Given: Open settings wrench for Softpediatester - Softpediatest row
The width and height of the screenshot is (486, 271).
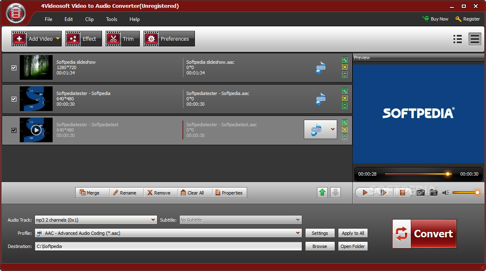Looking at the screenshot, I should tap(345, 123).
